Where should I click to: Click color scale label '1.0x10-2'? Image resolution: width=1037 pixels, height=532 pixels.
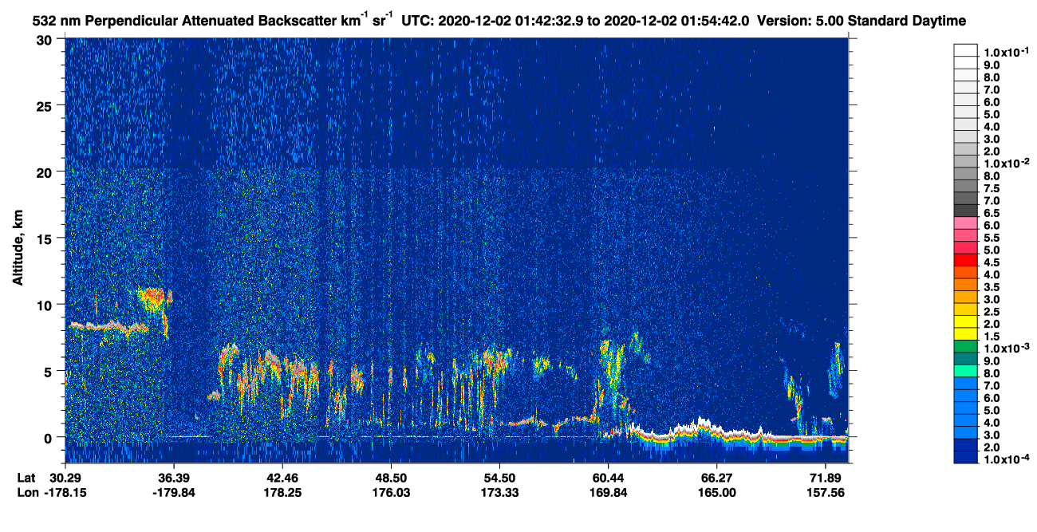pos(1005,164)
